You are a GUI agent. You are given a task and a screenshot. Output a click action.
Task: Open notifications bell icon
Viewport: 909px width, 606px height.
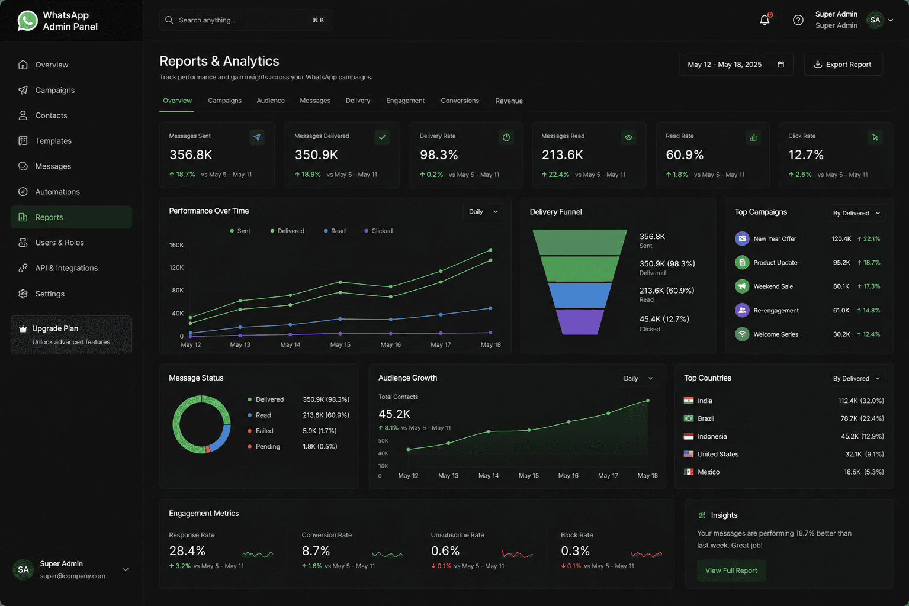(765, 20)
